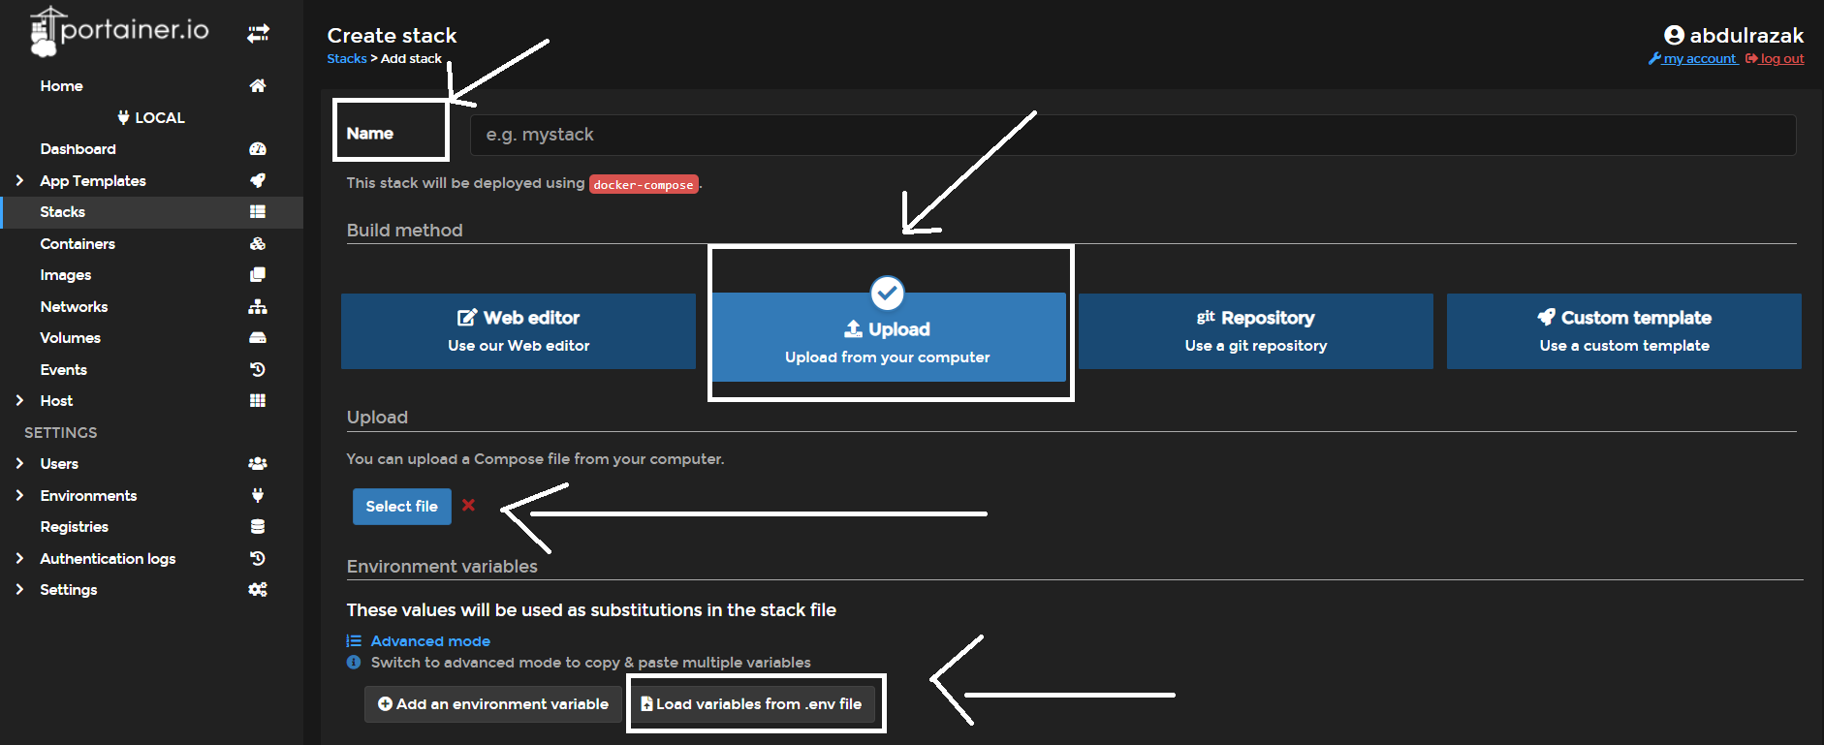Click the info icon near advanced mode hint

point(354,662)
